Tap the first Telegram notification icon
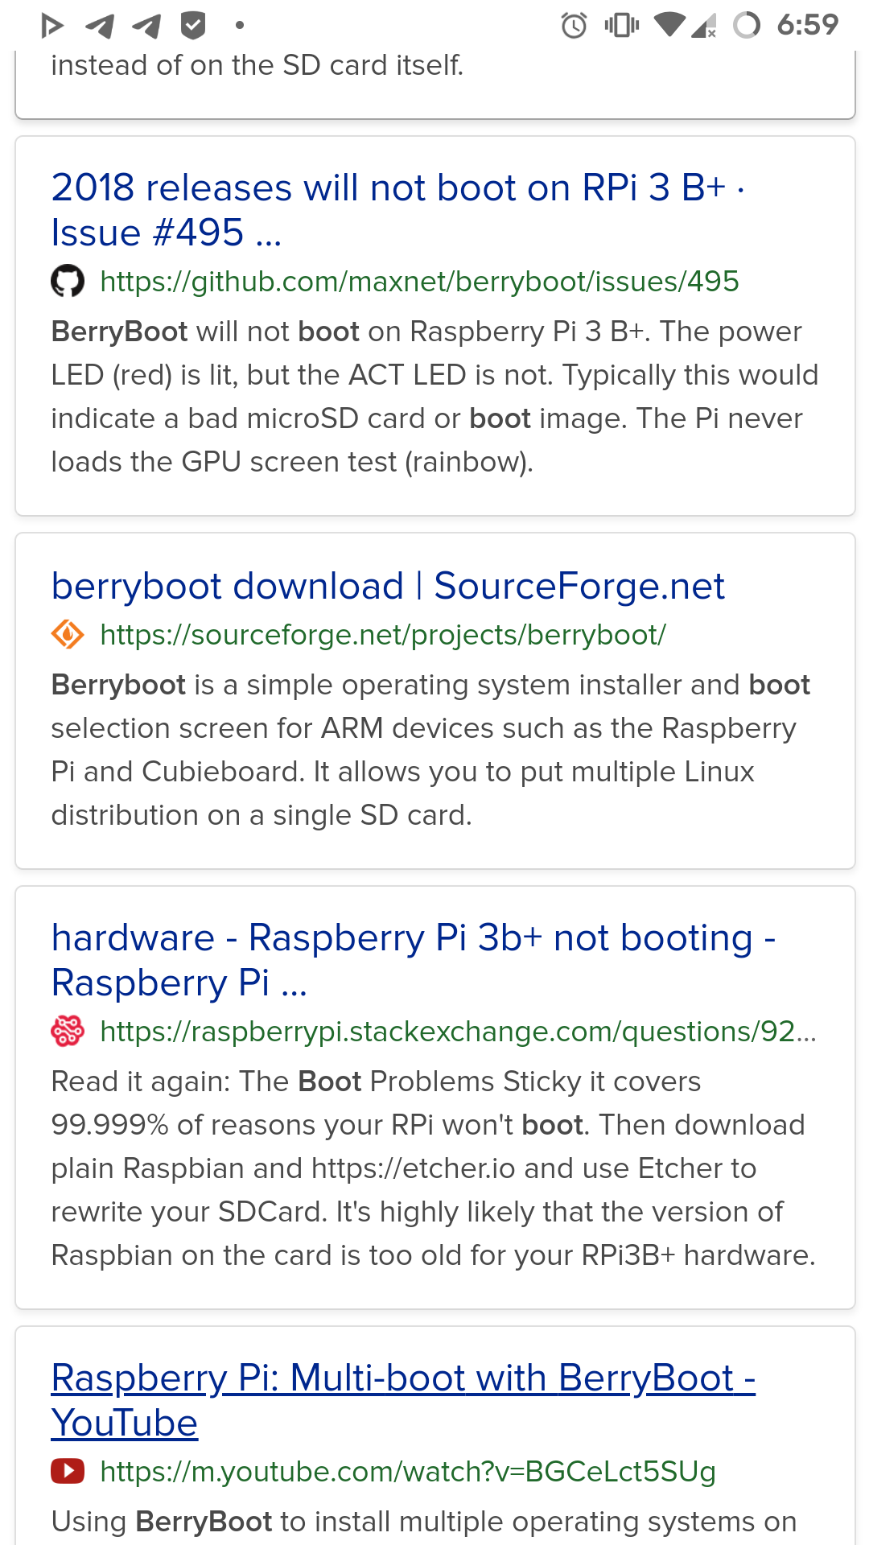Image resolution: width=869 pixels, height=1545 pixels. (100, 27)
